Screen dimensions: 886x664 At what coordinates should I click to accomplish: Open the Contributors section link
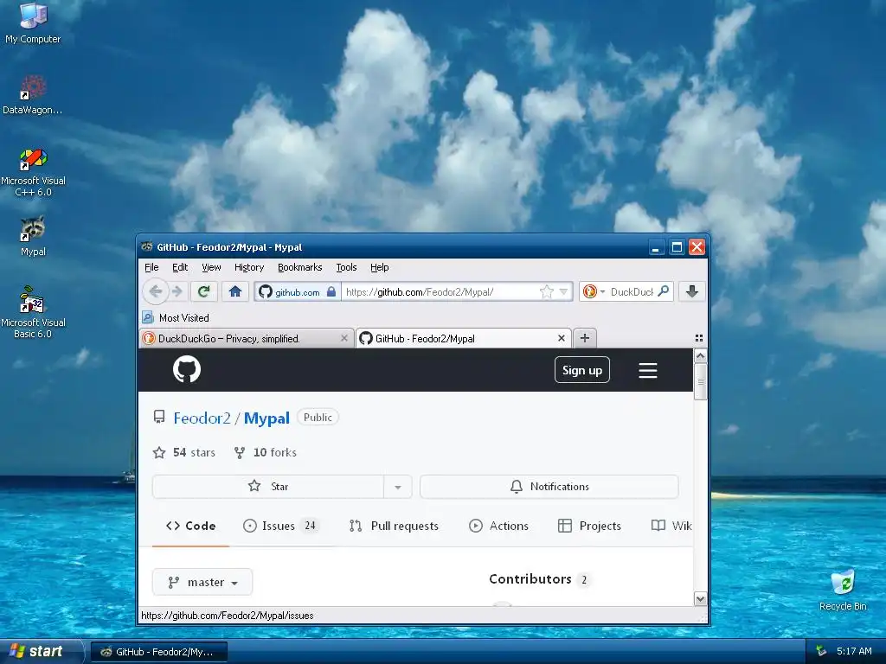click(x=539, y=579)
